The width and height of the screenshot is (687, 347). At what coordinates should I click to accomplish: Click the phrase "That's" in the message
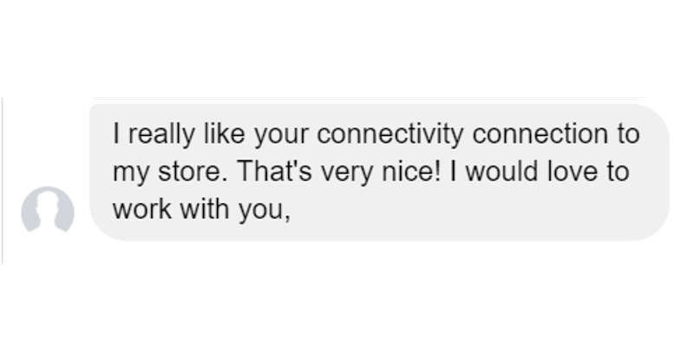[275, 170]
